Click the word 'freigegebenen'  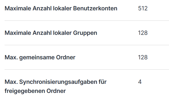25,91
